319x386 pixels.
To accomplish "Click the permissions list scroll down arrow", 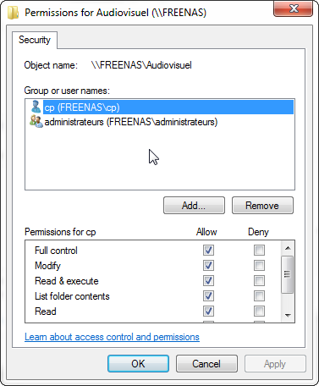I will pyautogui.click(x=288, y=315).
